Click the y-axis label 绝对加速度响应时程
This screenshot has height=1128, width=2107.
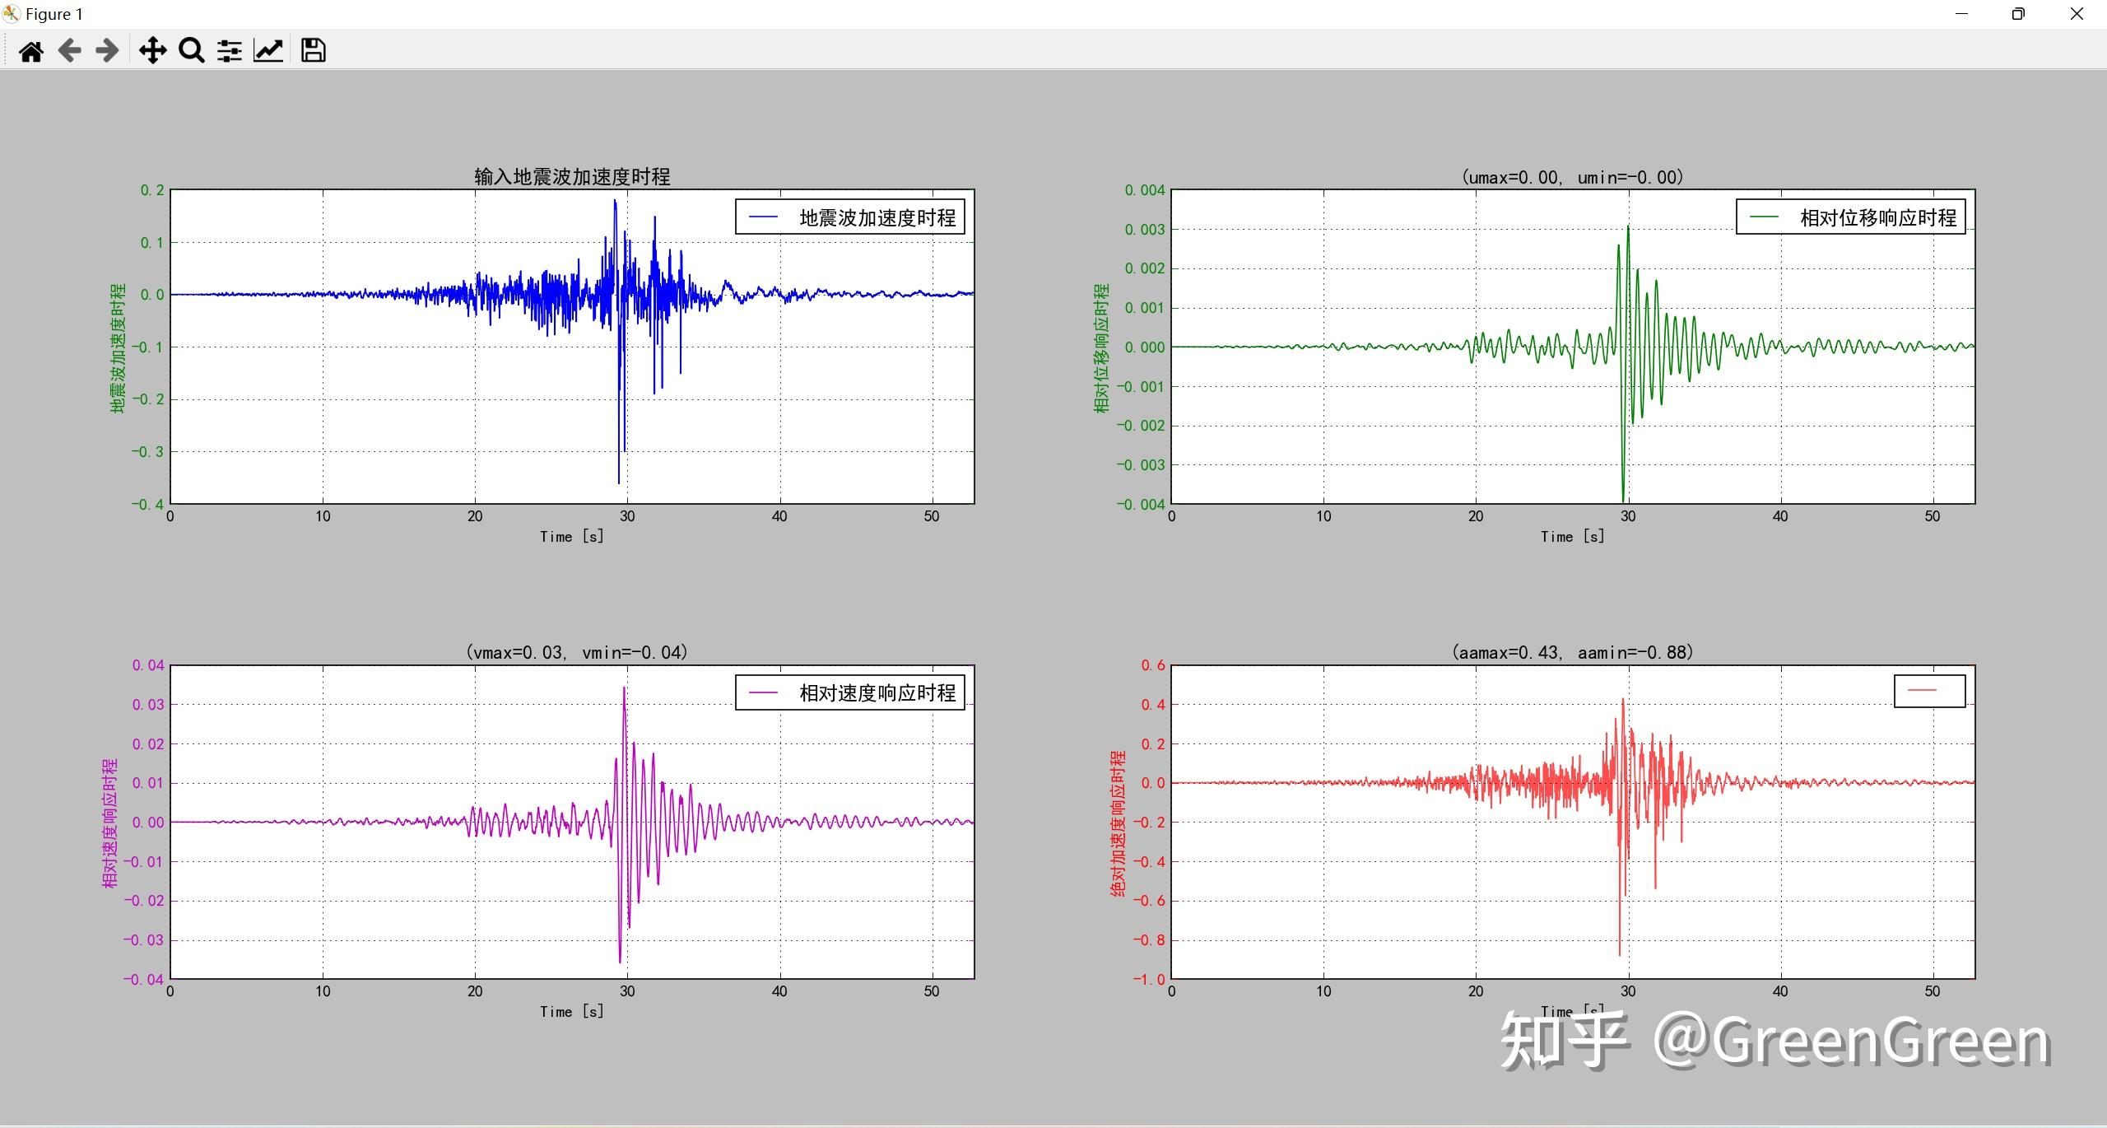[x=1118, y=823]
